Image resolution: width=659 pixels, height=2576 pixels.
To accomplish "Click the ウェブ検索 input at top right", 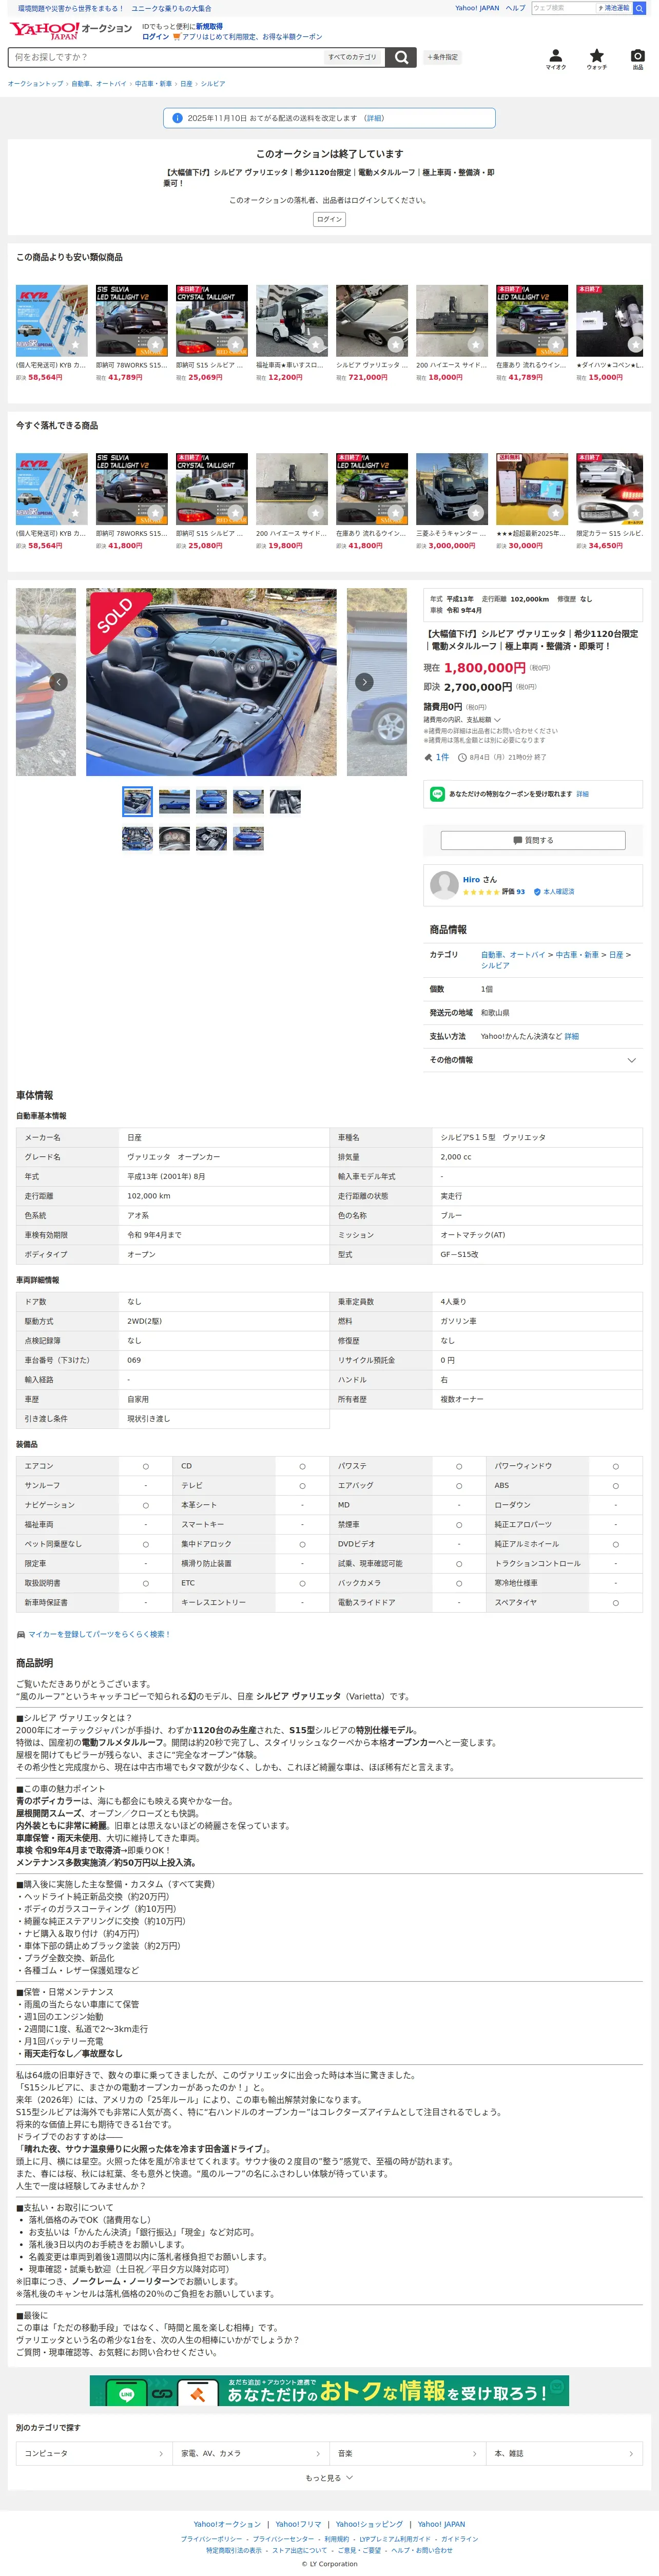I will pyautogui.click(x=563, y=8).
